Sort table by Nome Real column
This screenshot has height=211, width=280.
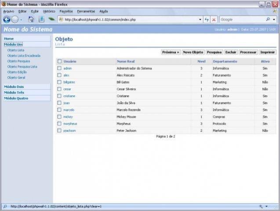[x=126, y=62]
